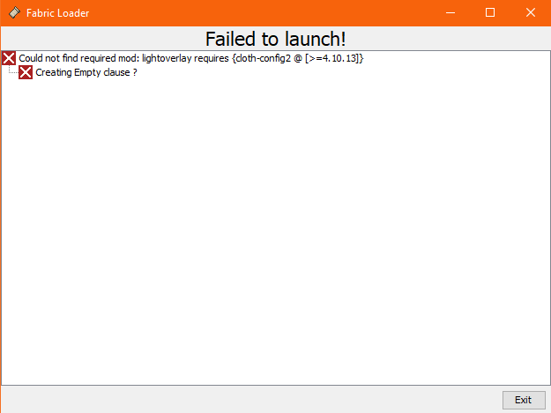
Task: Select the red X icon beside 'Creating Empty clause'
Action: tap(26, 72)
